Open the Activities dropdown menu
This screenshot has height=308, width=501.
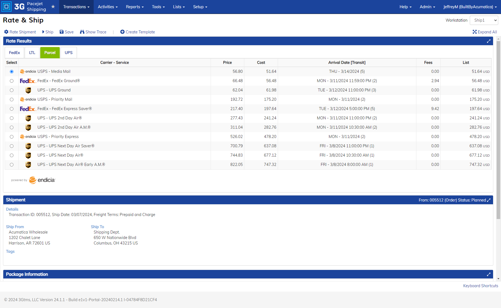click(x=108, y=7)
